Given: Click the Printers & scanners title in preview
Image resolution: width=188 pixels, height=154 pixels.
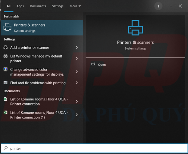Looking at the screenshot, I should tap(135, 42).
